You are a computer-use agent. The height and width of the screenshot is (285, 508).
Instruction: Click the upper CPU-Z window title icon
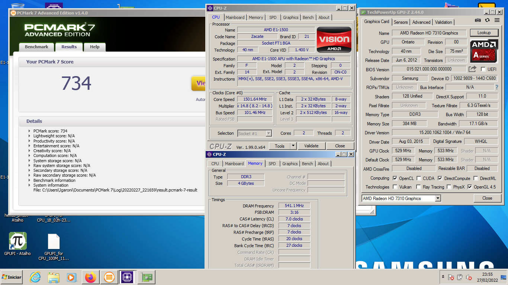click(x=210, y=8)
